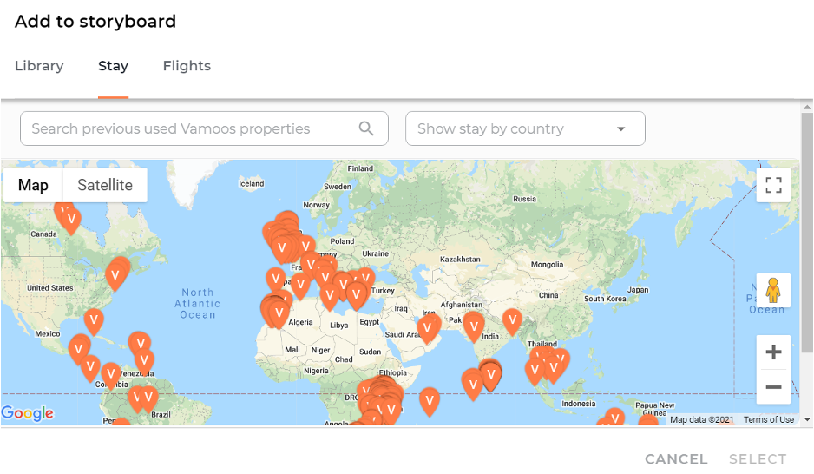Click the United States label on map
This screenshot has width=814, height=474.
point(49,287)
